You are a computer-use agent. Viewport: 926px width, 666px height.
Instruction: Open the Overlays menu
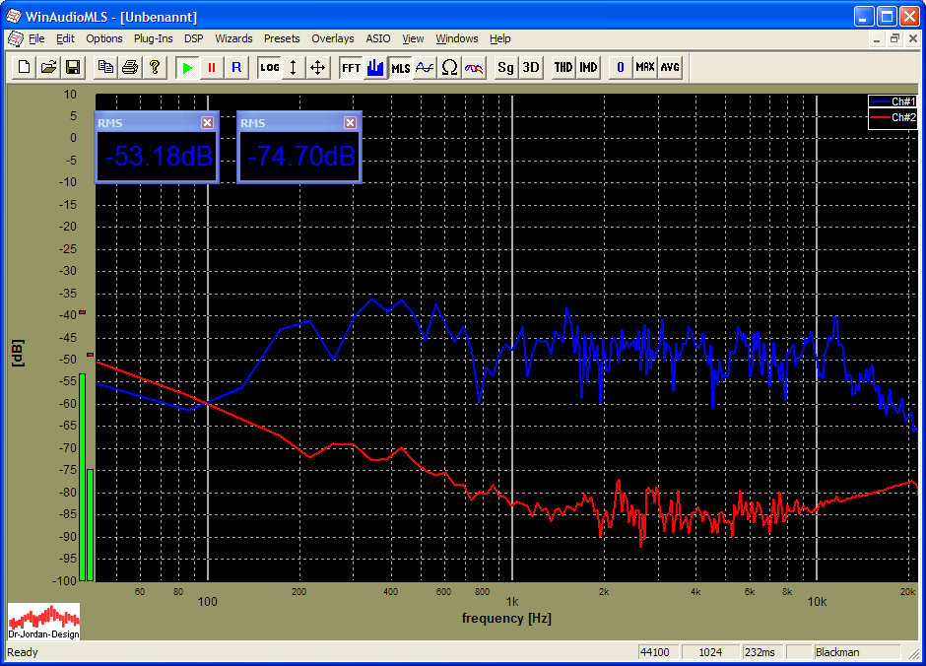pos(332,38)
